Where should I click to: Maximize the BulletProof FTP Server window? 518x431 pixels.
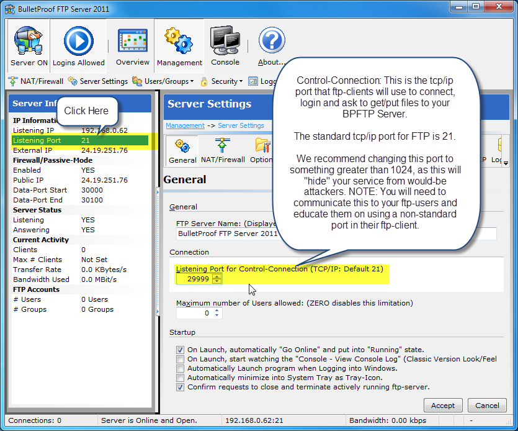pyautogui.click(x=476, y=7)
